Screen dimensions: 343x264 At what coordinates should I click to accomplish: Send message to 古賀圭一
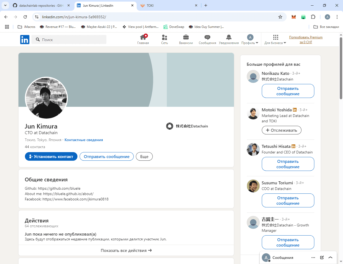[x=288, y=242]
